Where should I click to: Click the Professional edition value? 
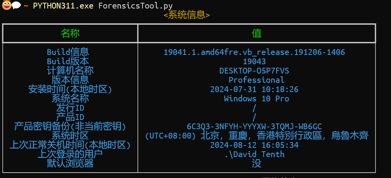256,80
